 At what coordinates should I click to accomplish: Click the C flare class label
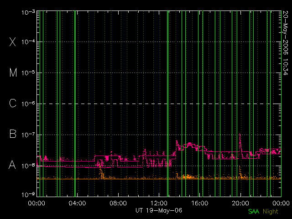point(13,103)
